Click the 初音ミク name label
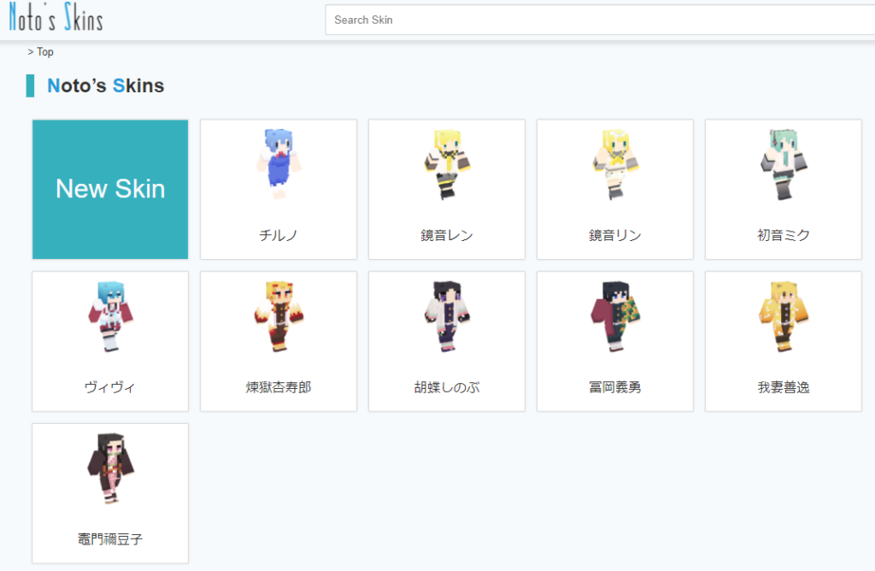The height and width of the screenshot is (571, 875). click(x=783, y=235)
